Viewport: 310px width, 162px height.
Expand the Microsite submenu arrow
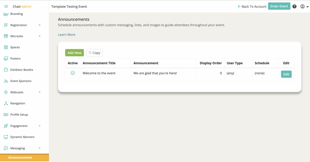pos(40,36)
